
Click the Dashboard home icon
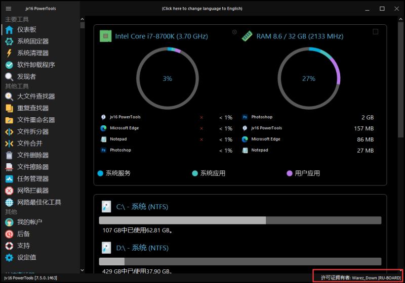9,30
